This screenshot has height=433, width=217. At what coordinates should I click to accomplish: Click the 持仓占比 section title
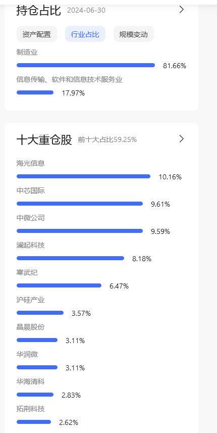(38, 11)
